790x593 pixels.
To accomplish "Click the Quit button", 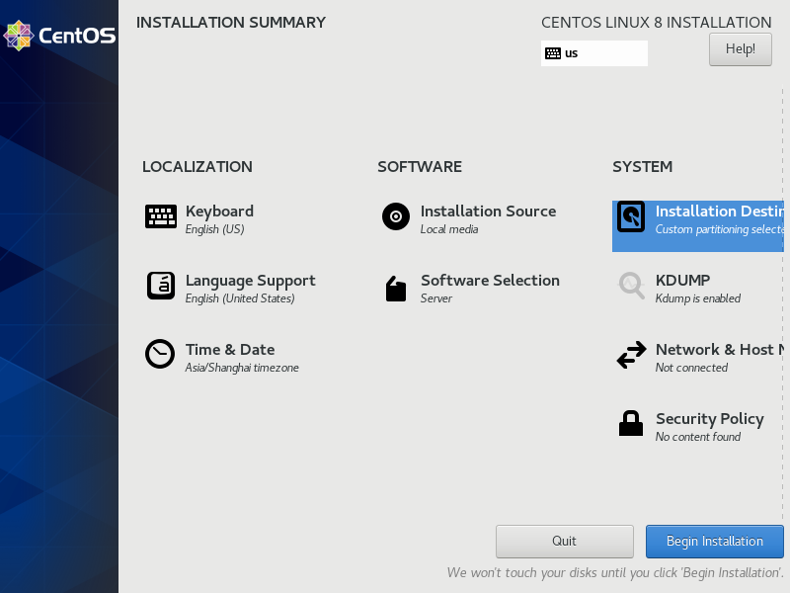I will tap(564, 541).
